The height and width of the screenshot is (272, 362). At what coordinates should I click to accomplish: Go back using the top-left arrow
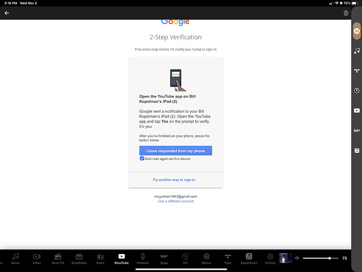pos(7,13)
